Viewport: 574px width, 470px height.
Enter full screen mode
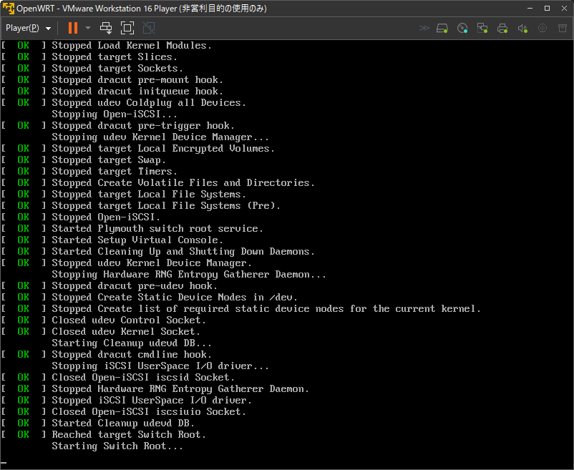point(127,28)
